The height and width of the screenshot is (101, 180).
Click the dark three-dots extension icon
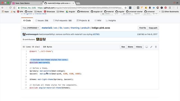(x=130, y=8)
